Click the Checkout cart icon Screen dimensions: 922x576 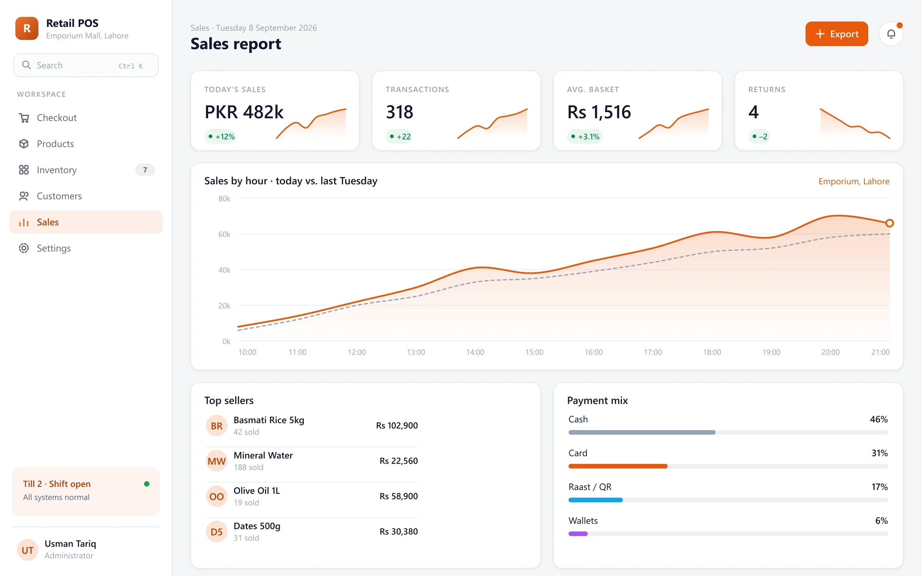24,118
